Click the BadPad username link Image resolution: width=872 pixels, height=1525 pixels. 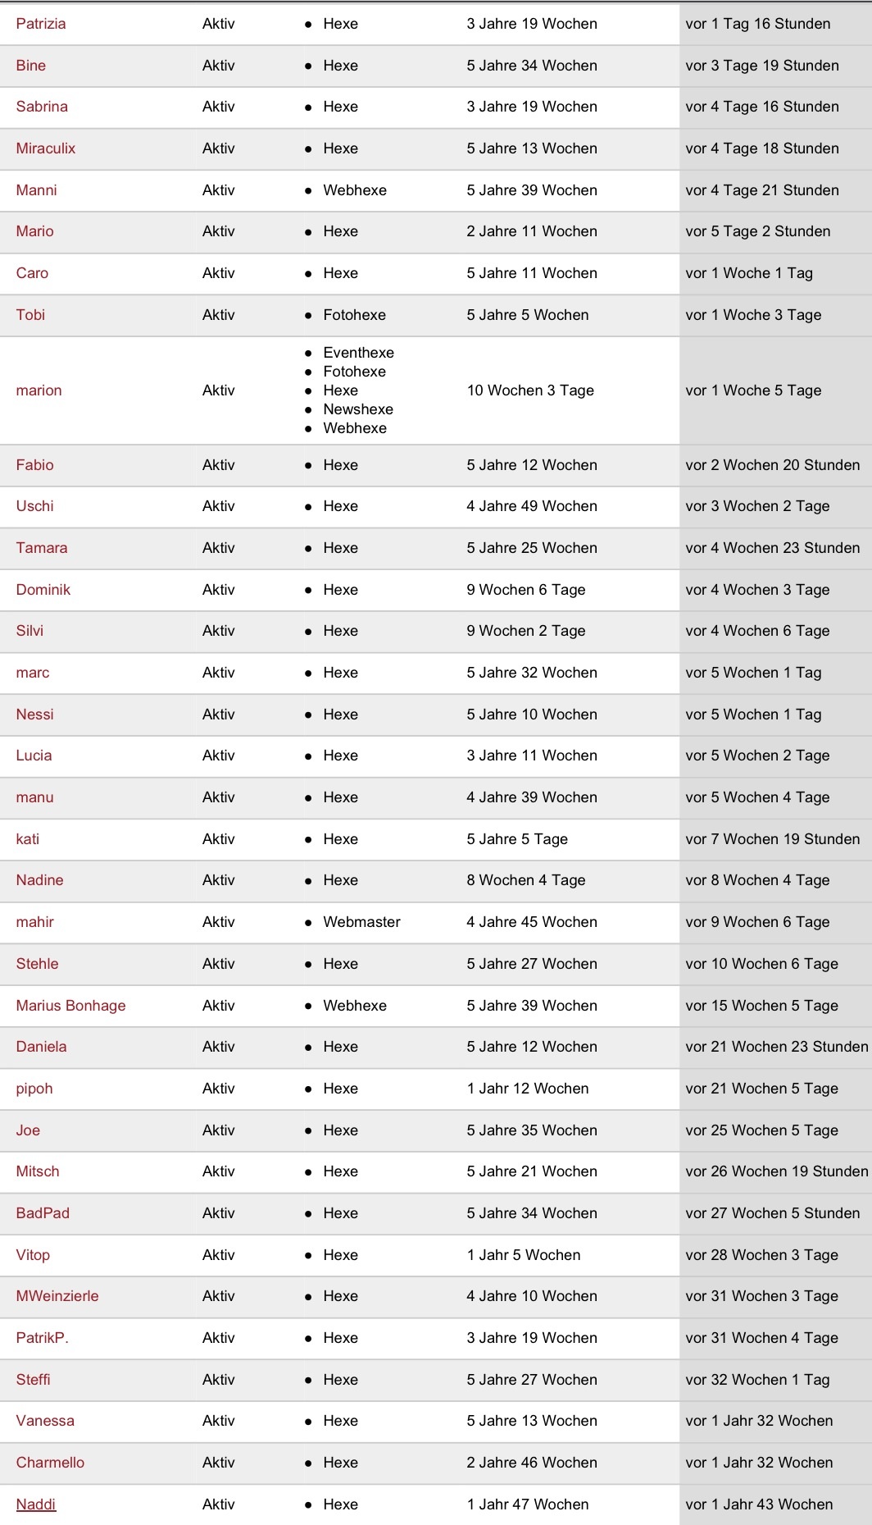coord(43,1213)
